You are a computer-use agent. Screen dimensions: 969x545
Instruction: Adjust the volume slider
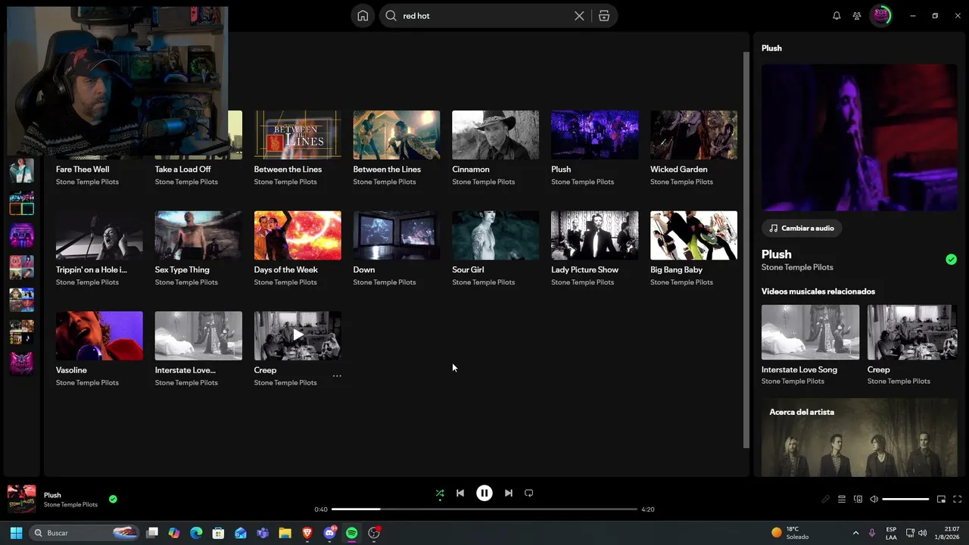[x=905, y=500]
